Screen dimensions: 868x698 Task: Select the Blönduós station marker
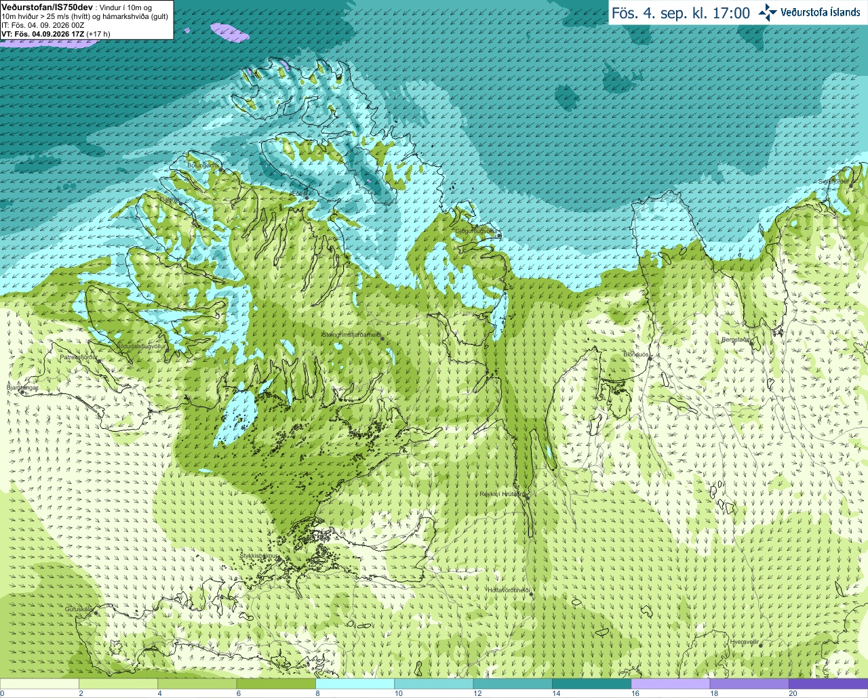point(649,358)
